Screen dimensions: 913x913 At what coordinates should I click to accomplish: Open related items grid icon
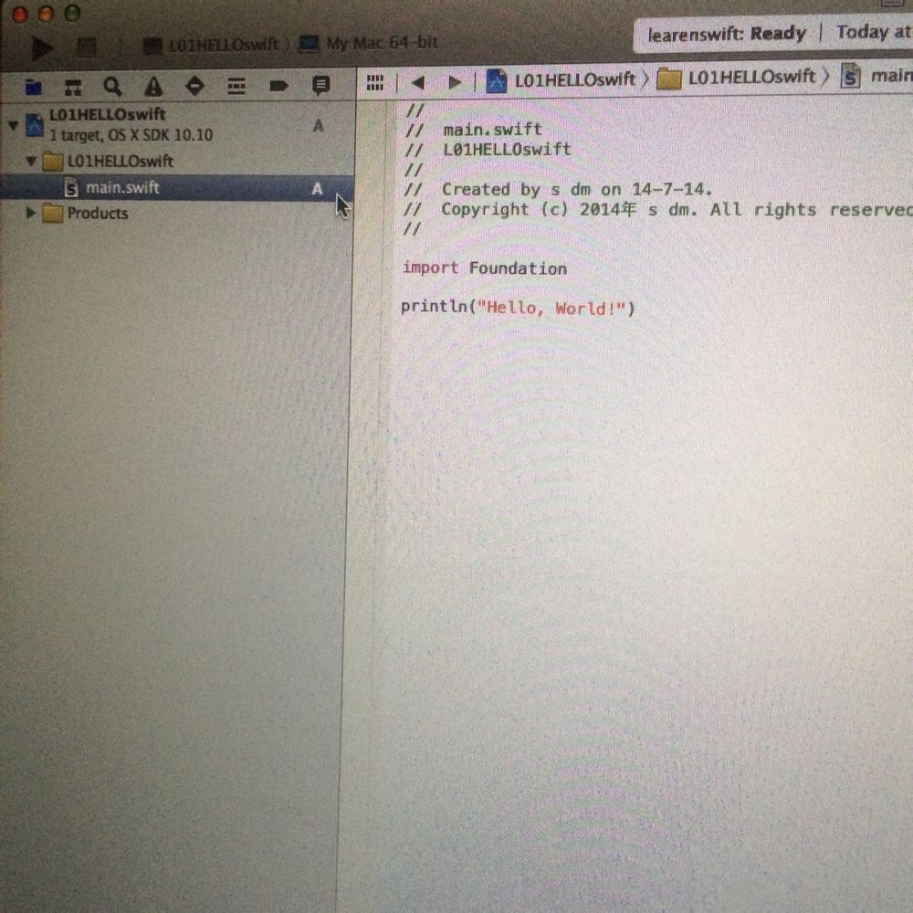pyautogui.click(x=375, y=83)
